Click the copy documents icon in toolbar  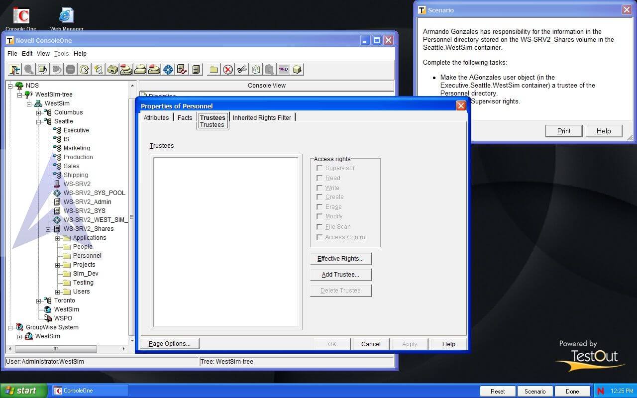tap(256, 70)
